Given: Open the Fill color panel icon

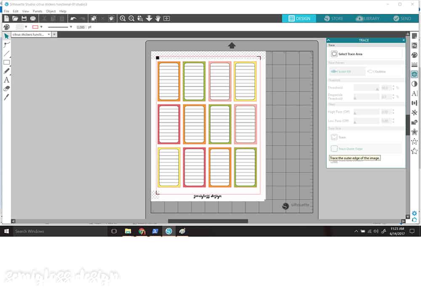Looking at the screenshot, I should click(414, 55).
